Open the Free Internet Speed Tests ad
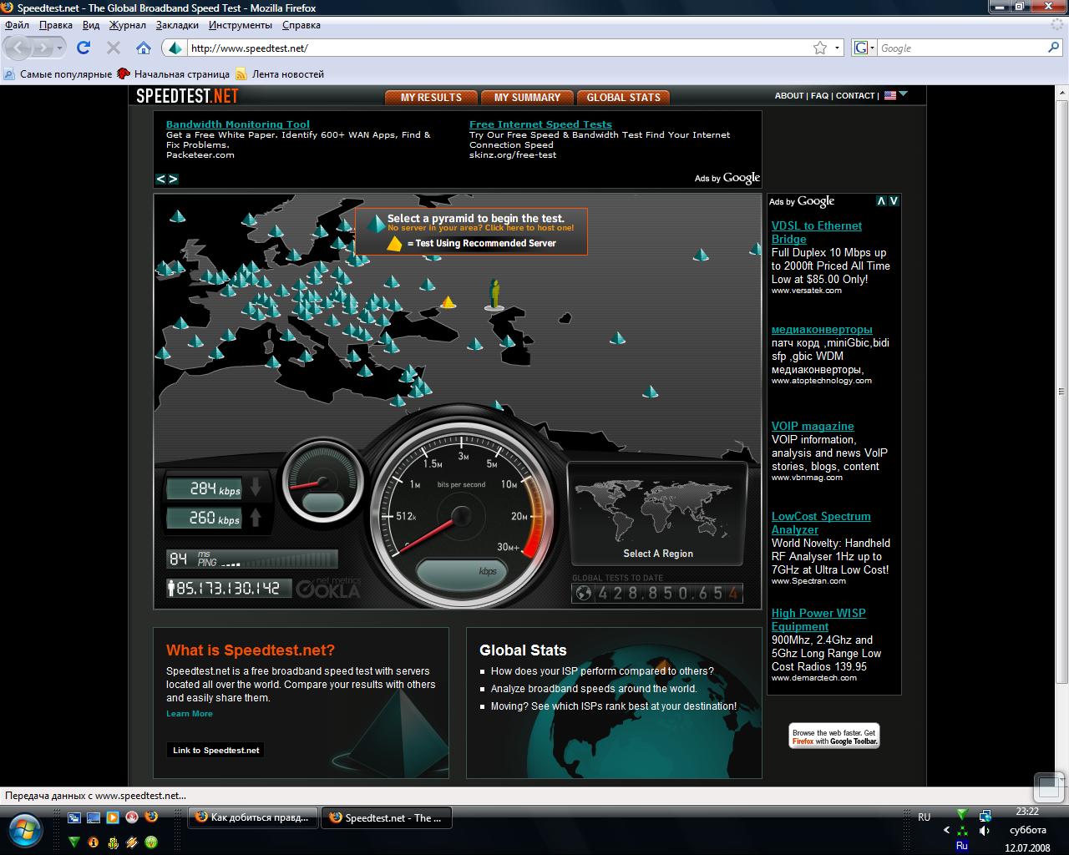 point(540,124)
